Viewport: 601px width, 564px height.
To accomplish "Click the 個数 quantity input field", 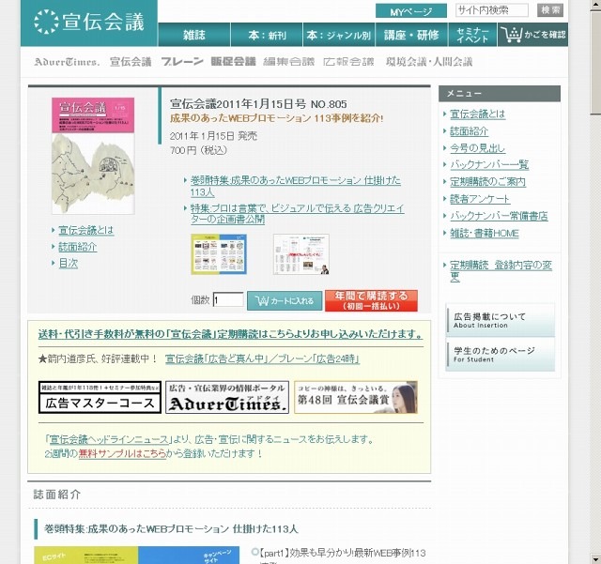I will pos(228,299).
